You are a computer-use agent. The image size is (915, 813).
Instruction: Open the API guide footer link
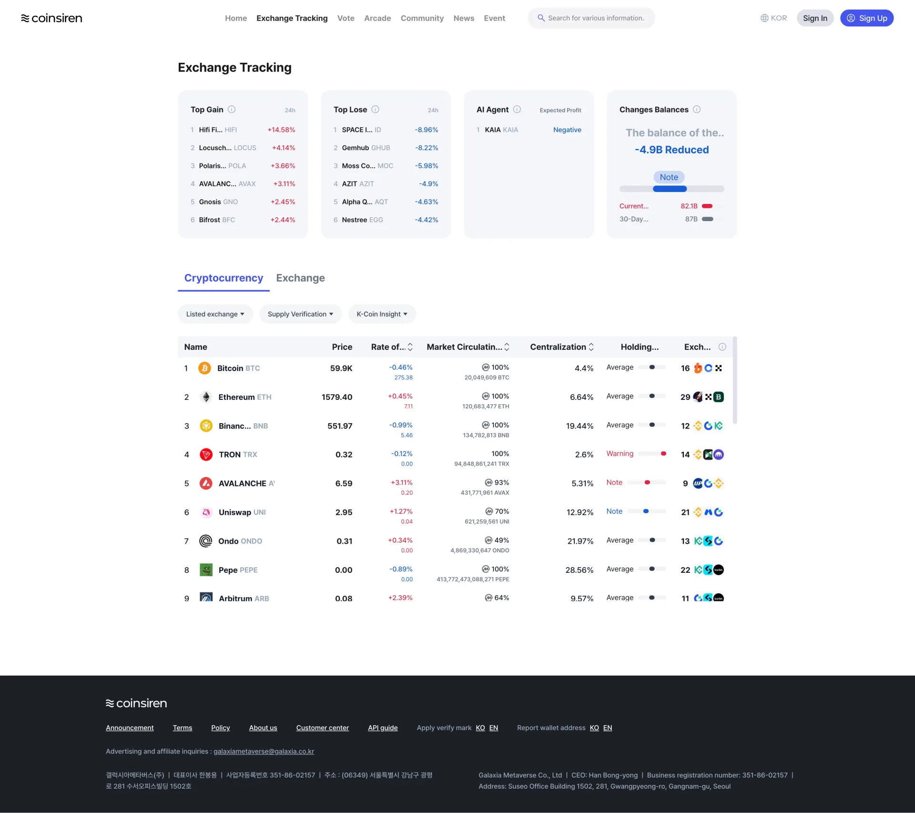(x=383, y=728)
